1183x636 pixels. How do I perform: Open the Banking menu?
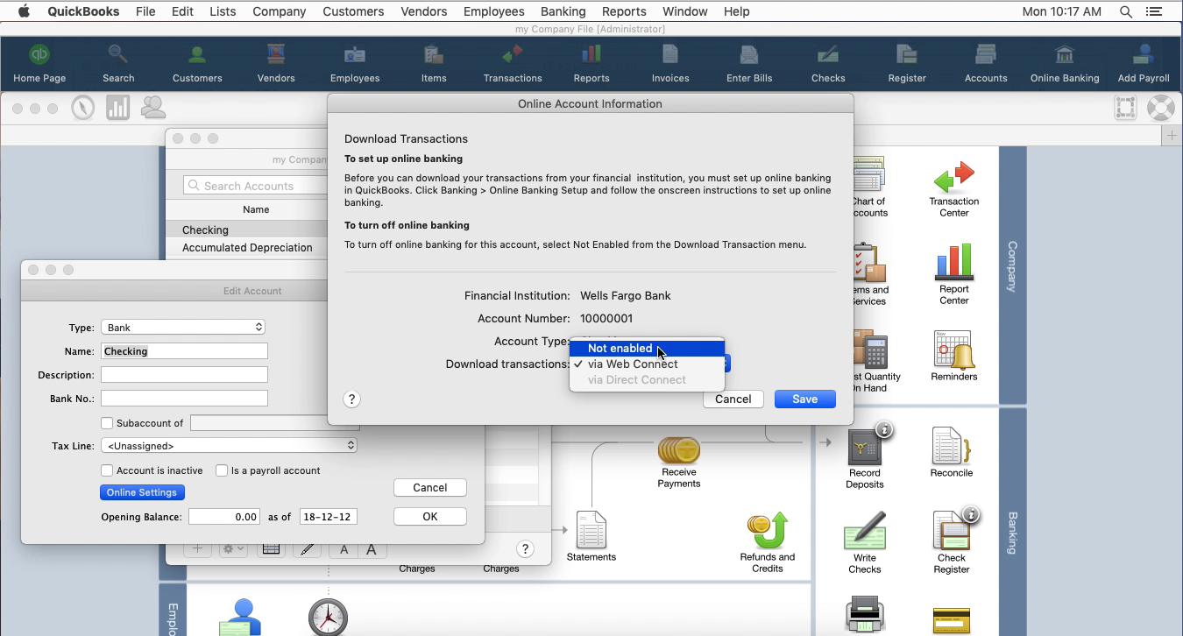point(563,11)
